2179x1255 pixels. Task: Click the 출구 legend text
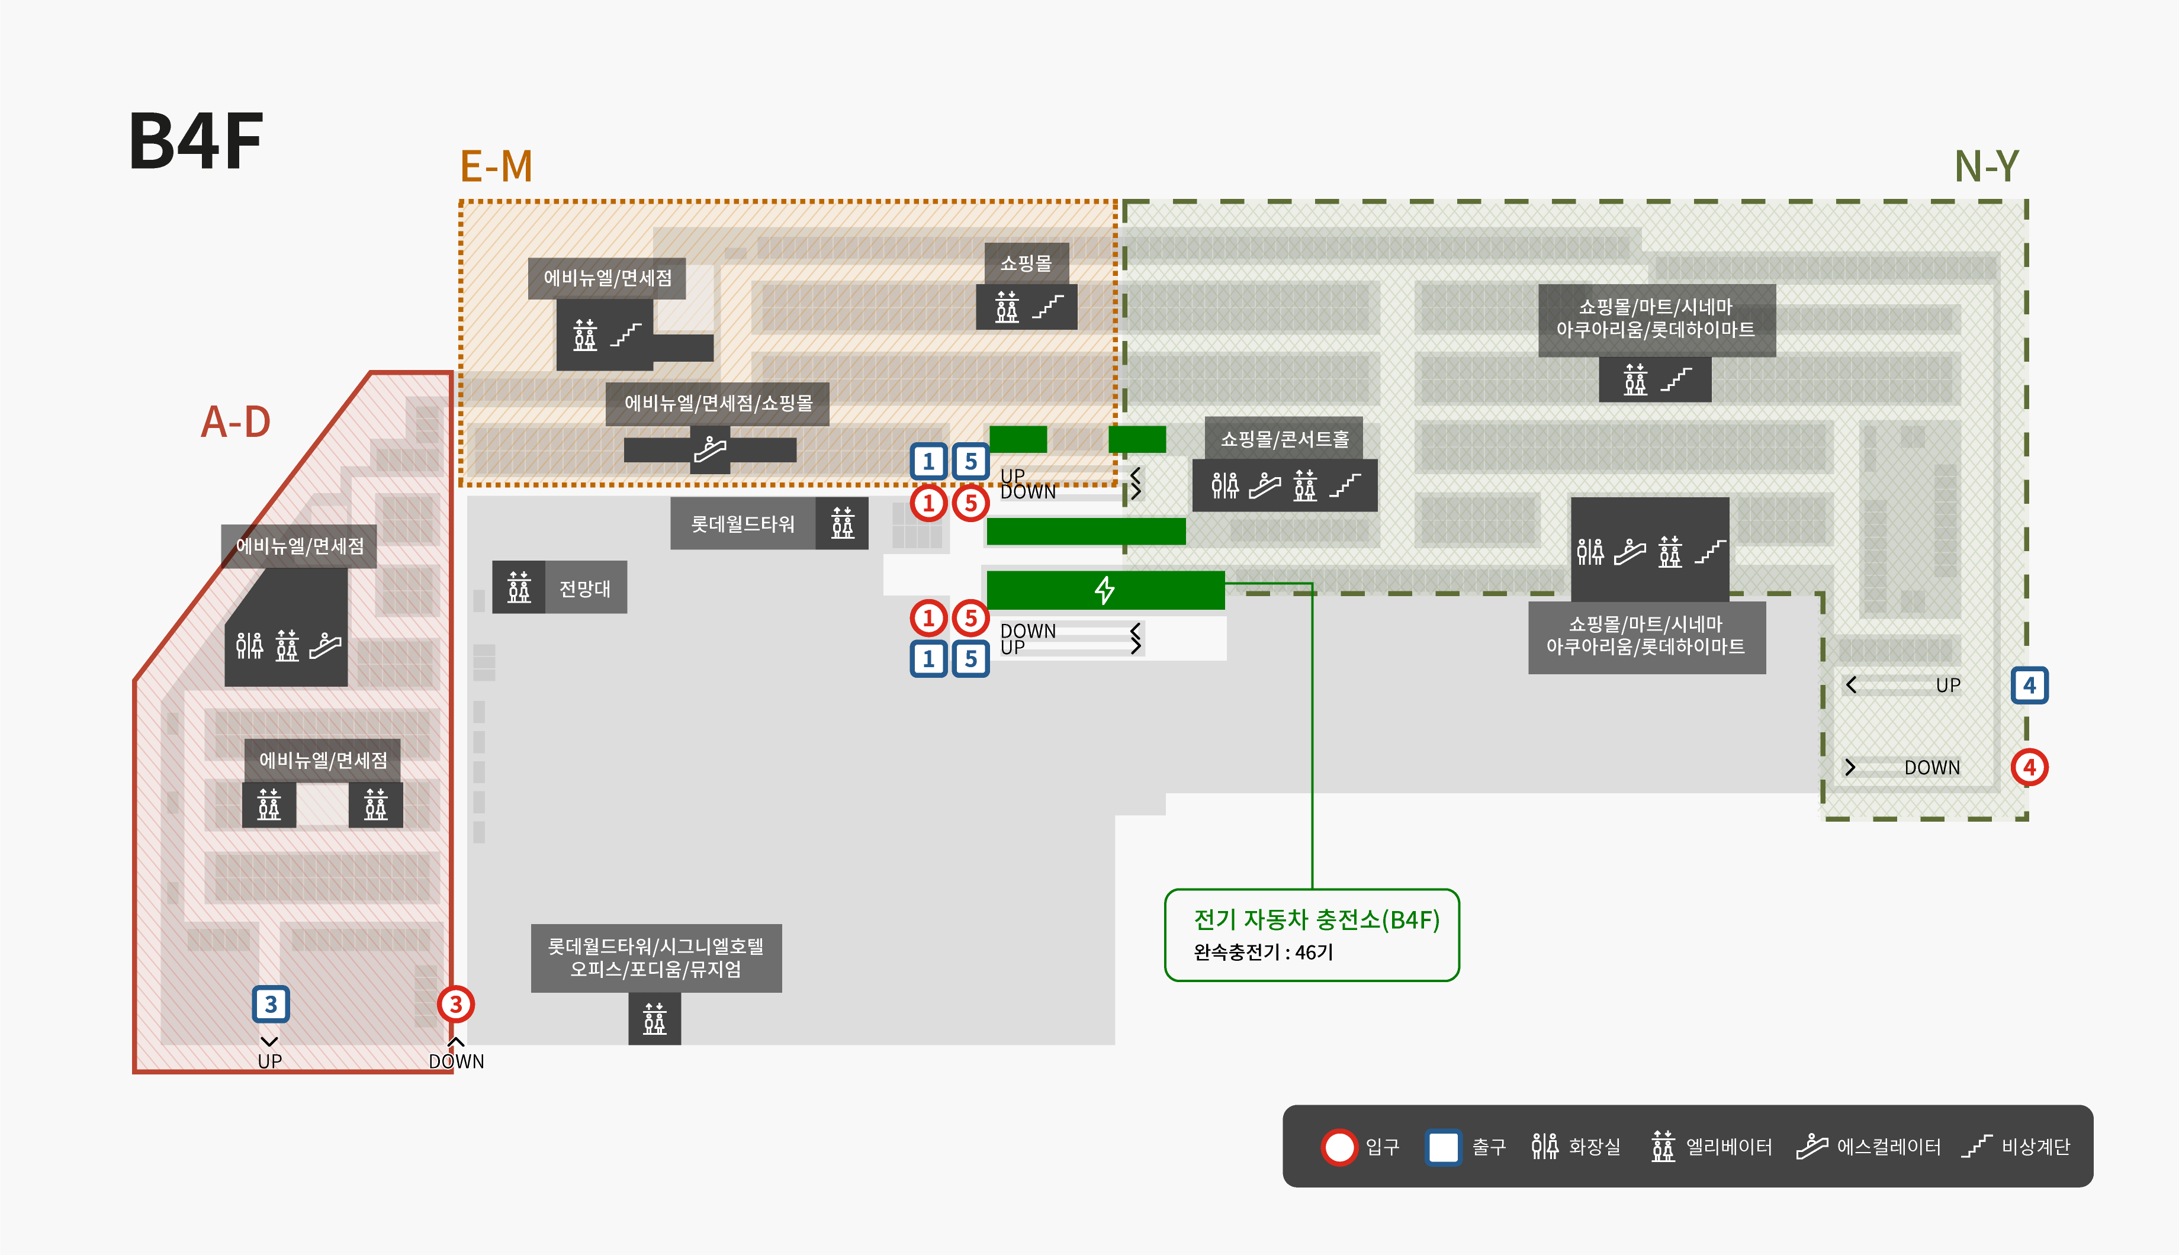tap(1489, 1147)
